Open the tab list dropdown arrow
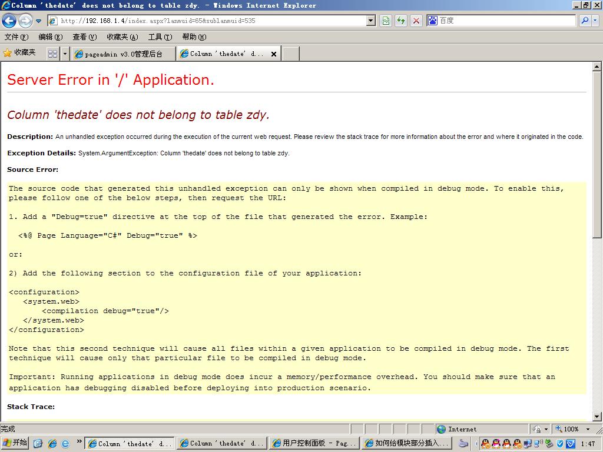 point(65,54)
